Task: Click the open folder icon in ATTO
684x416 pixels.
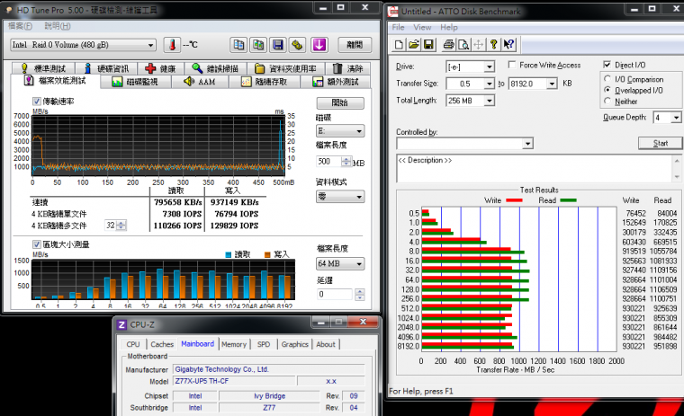Action: pos(413,44)
